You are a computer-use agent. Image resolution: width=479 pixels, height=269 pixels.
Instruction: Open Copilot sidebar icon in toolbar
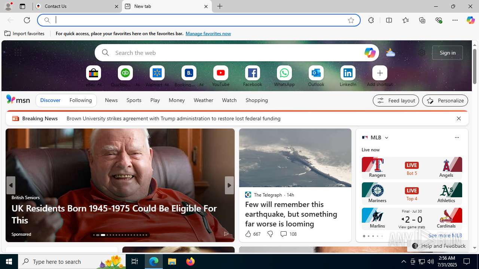pos(471,20)
